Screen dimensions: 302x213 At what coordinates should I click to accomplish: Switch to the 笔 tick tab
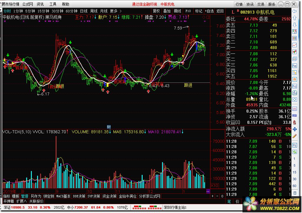point(229,201)
